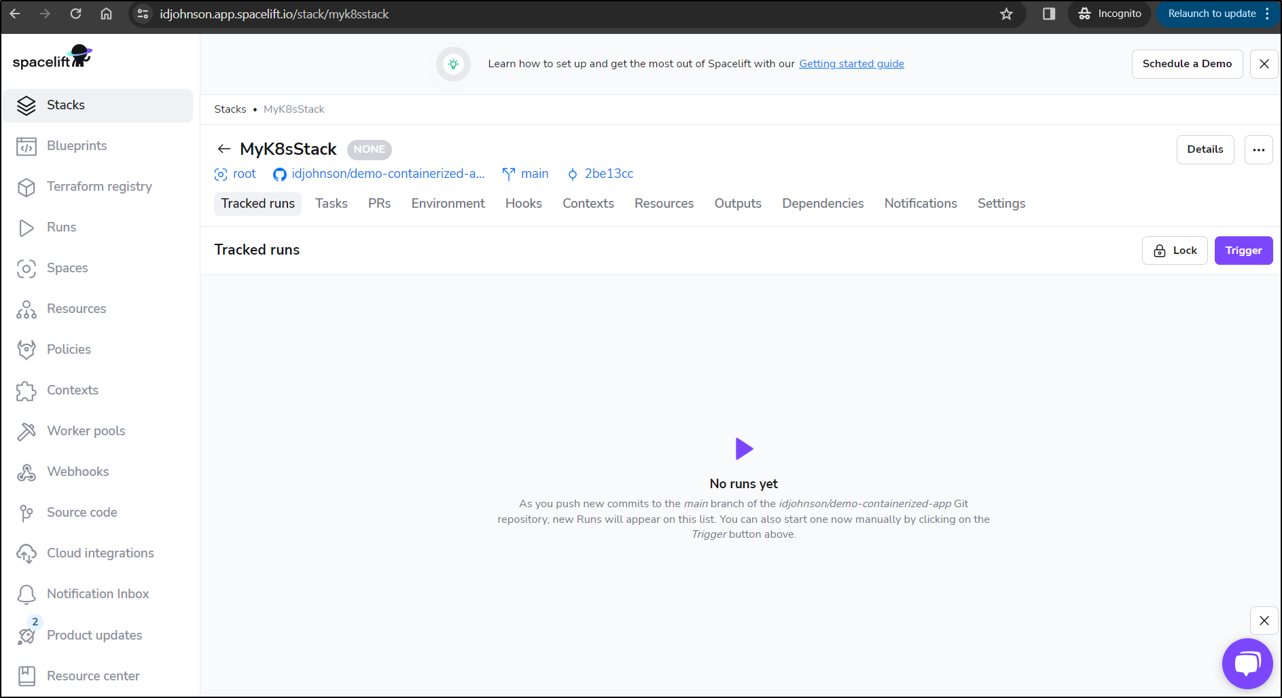Click the Stacks breadcrumb link
Viewport: 1282px width, 698px height.
[230, 109]
